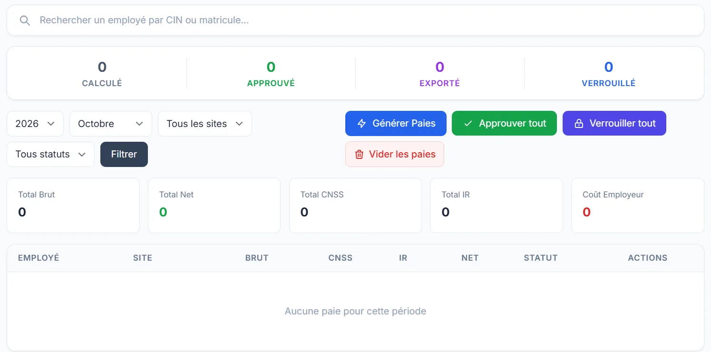
Task: Click the magnifying glass search icon
Action: point(25,20)
